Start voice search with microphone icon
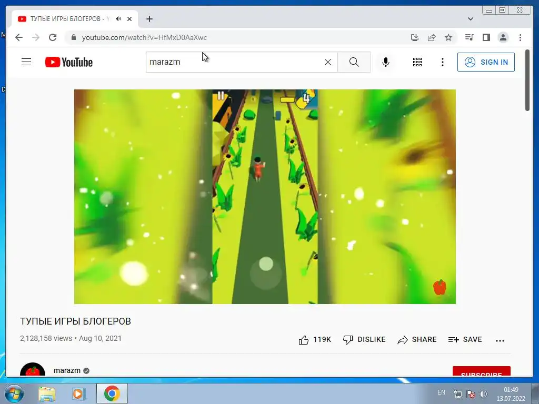The height and width of the screenshot is (404, 539). click(x=386, y=62)
